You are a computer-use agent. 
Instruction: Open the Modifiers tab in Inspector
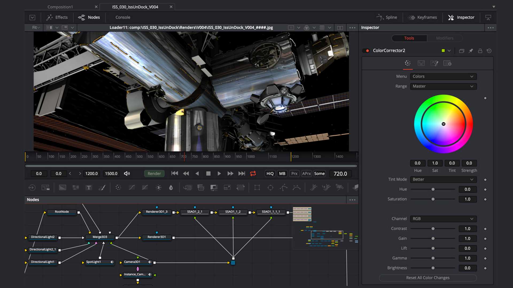(x=445, y=38)
